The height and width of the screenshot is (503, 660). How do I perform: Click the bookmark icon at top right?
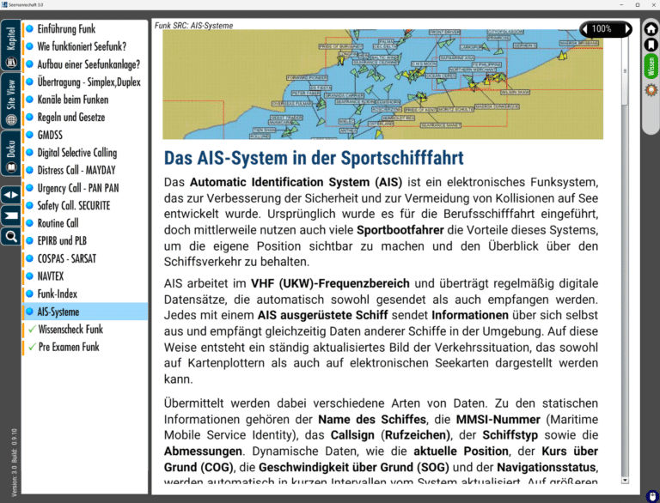click(651, 45)
